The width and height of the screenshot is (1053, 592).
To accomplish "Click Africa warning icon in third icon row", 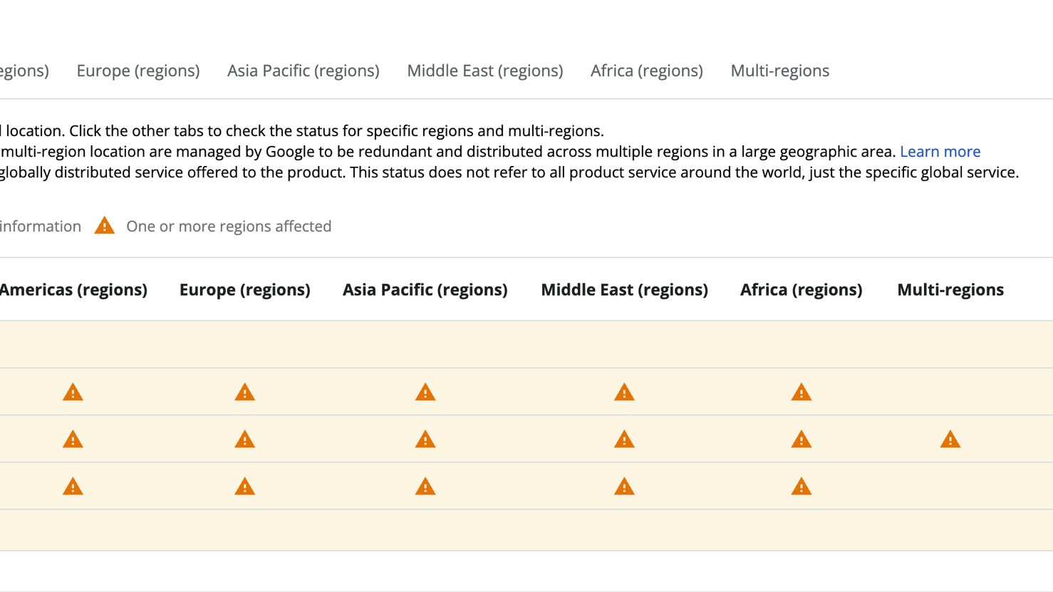I will coord(802,487).
